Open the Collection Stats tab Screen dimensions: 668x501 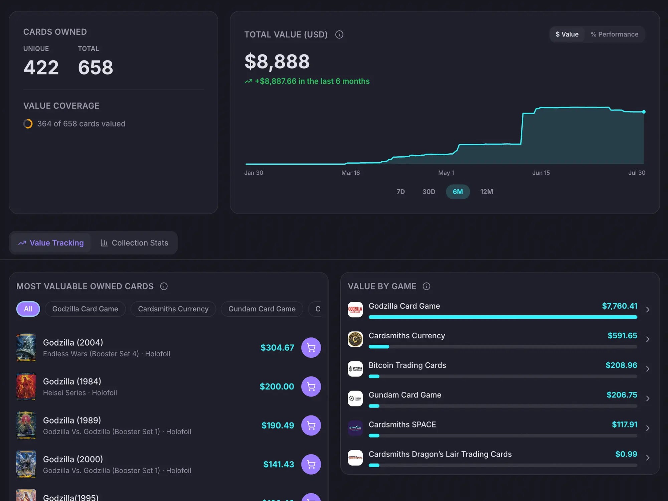tap(134, 243)
